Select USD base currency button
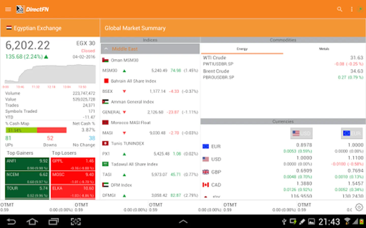Screen dimensions: 366x228 (301, 133)
